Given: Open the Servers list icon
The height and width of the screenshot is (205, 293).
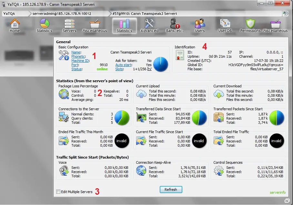Looking at the screenshot, I should click(x=69, y=26).
